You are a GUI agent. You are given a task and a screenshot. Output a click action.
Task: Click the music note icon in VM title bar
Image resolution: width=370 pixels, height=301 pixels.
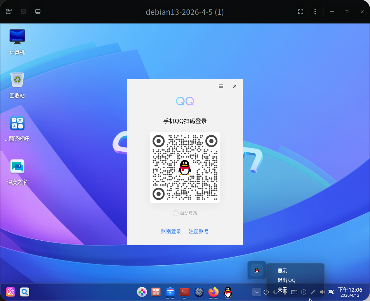pos(23,11)
